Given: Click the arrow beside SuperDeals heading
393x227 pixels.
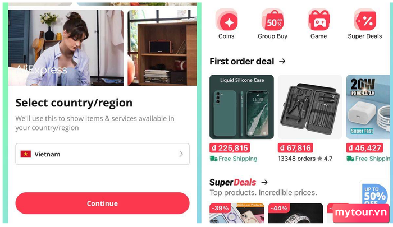Looking at the screenshot, I should tap(264, 182).
